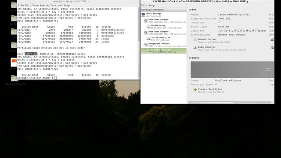Select PATA Host Adapter row above 160 GB Hard Disk
The height and width of the screenshot is (158, 281).
coord(163,33)
